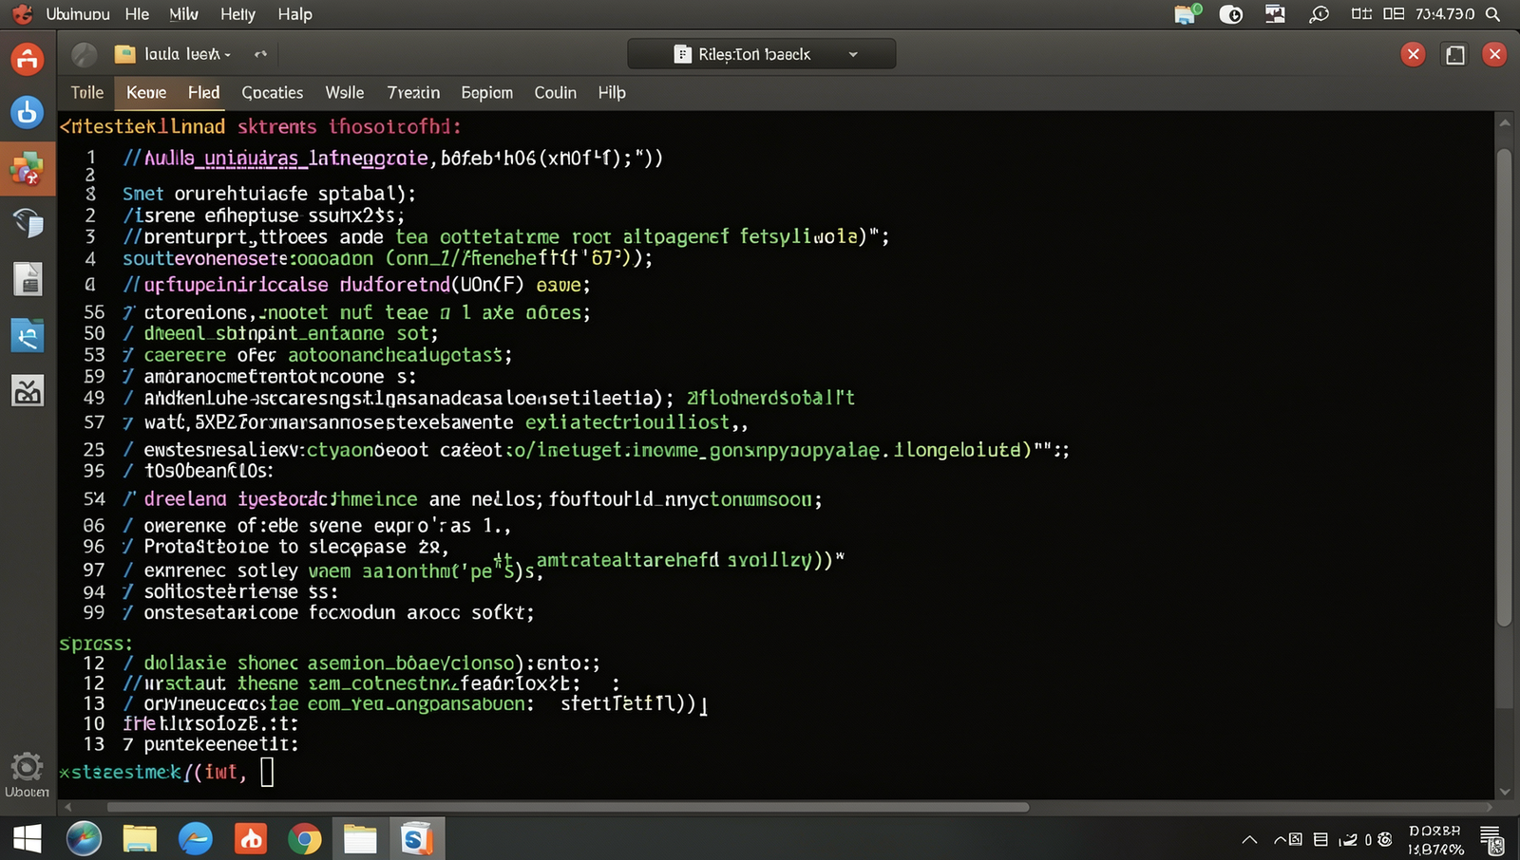
Task: Launch the orange square app on the taskbar
Action: tap(251, 839)
